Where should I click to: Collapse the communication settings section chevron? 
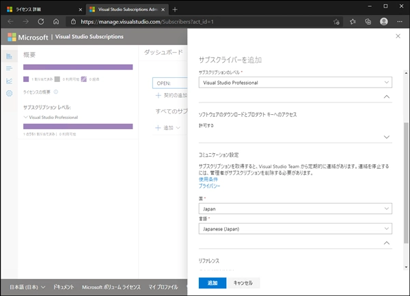pos(387,243)
